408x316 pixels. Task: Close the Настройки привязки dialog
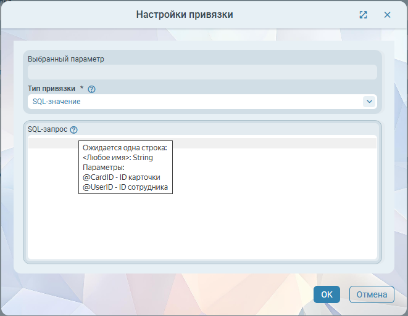tap(387, 15)
